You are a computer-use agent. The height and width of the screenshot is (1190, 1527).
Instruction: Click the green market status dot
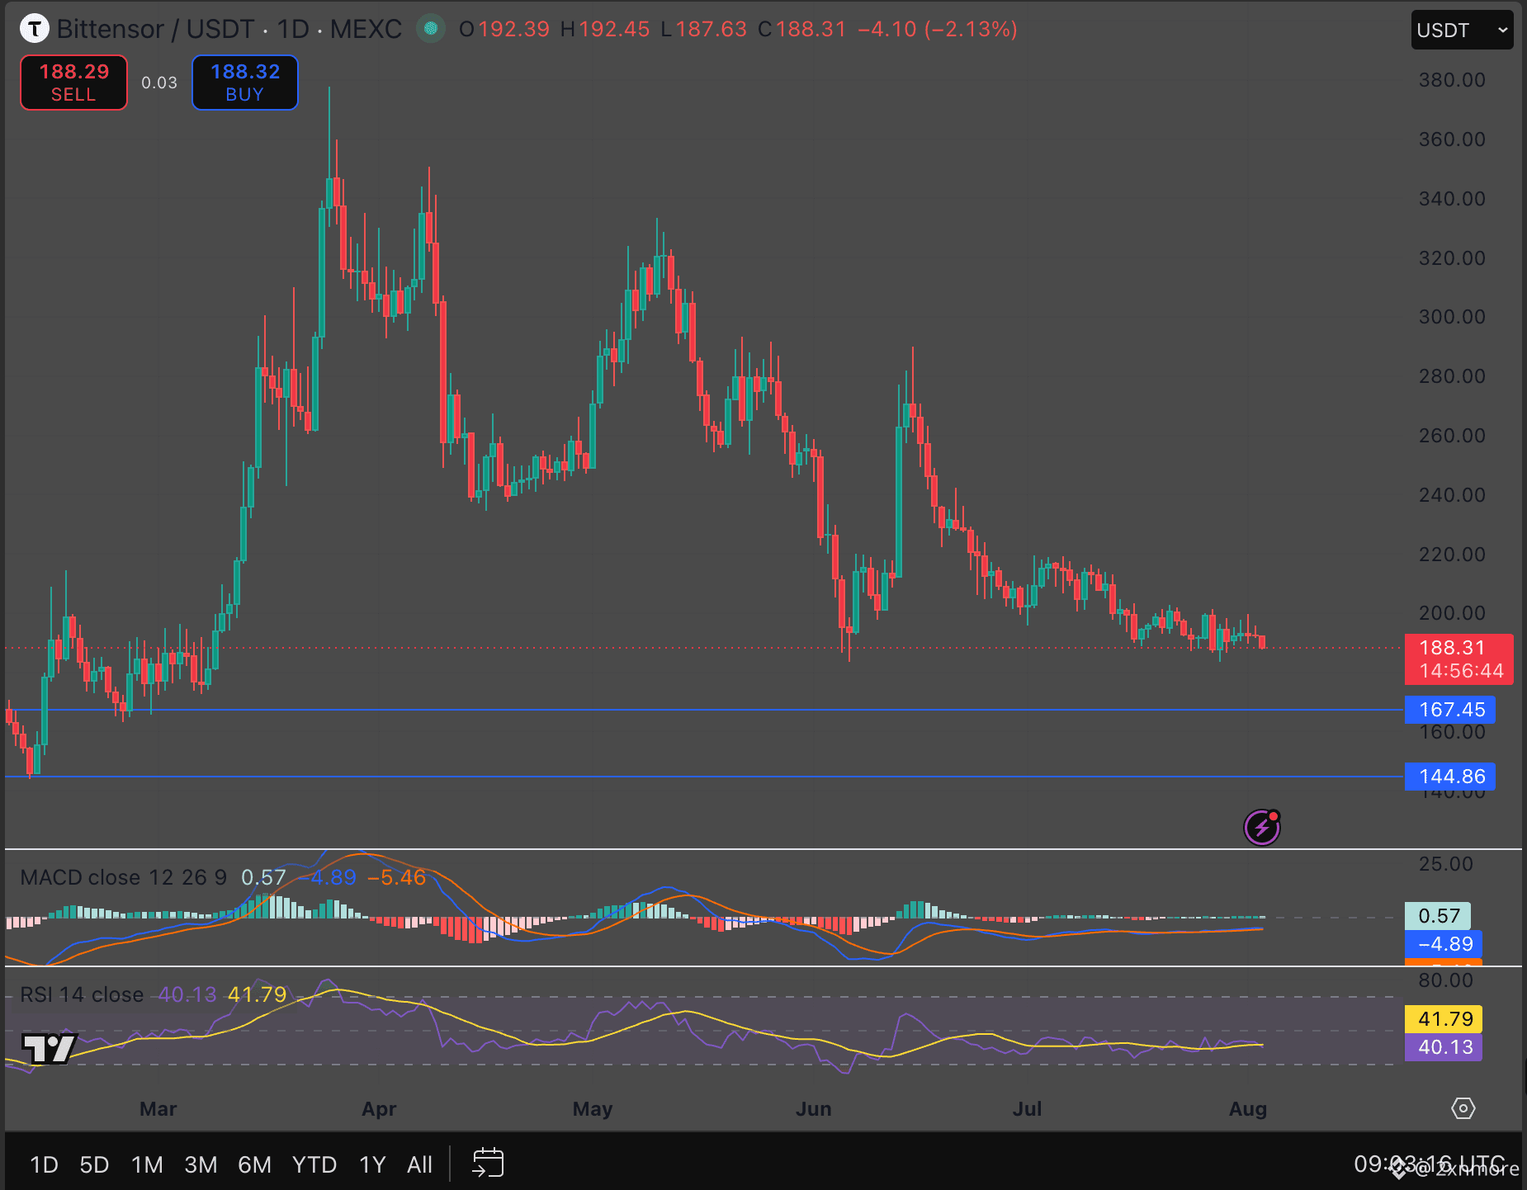click(430, 29)
